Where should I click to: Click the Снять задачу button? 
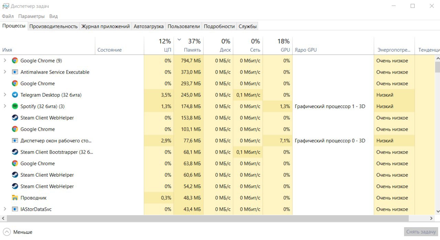[x=421, y=232]
